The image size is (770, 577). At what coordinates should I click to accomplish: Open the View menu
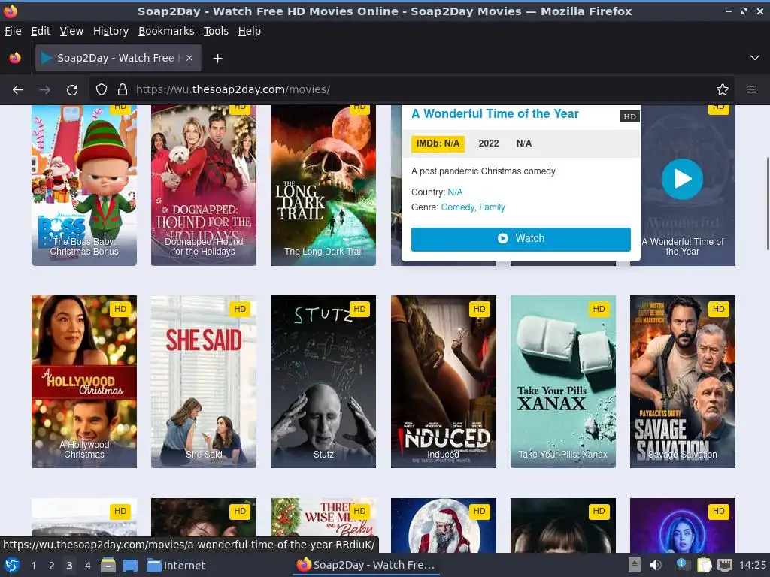point(71,31)
